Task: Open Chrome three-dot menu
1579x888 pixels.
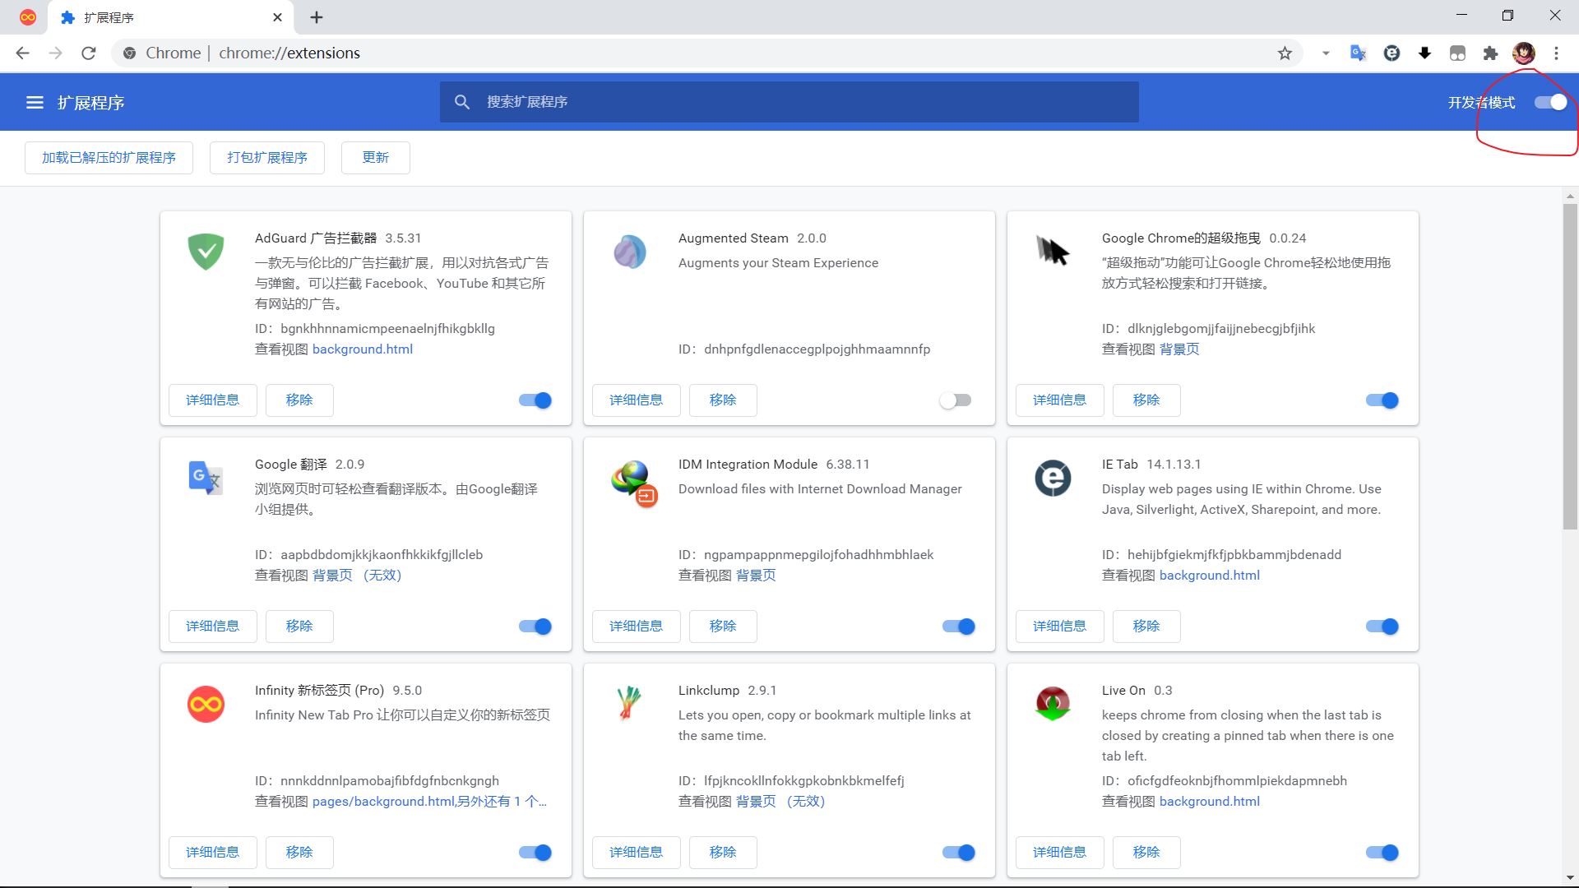Action: pyautogui.click(x=1556, y=53)
